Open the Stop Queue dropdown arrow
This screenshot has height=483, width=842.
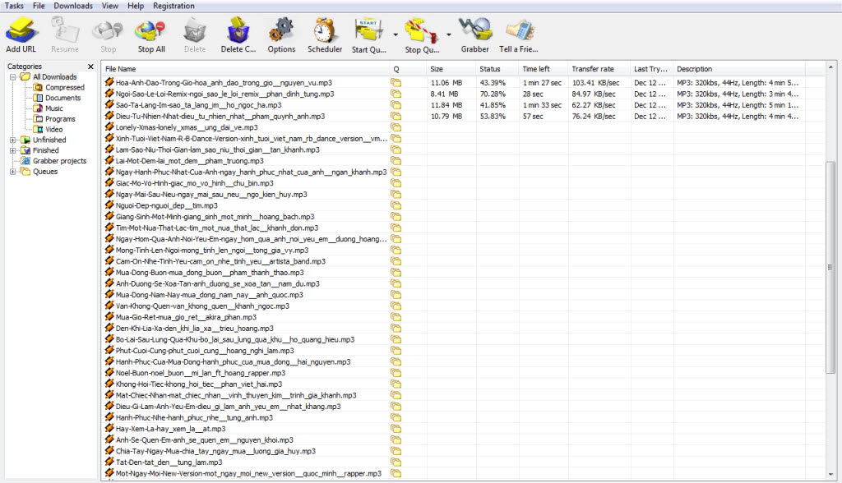coord(449,35)
